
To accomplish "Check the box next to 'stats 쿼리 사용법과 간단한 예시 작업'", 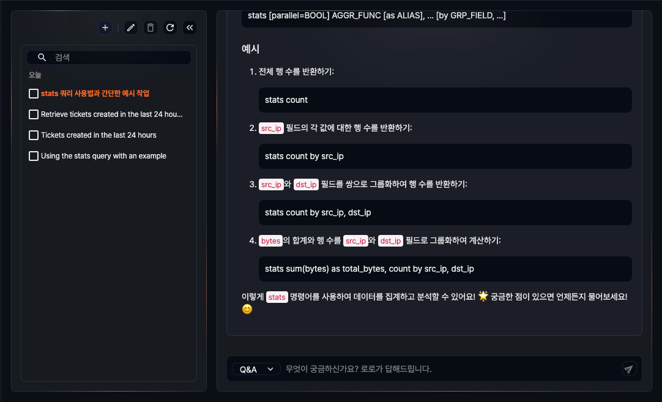I will pyautogui.click(x=34, y=93).
